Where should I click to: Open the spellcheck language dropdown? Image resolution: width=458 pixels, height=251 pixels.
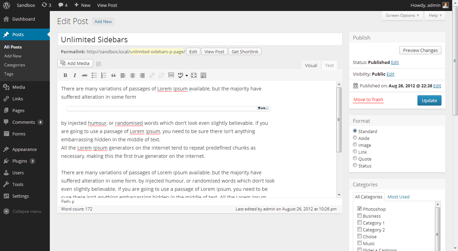point(187,75)
